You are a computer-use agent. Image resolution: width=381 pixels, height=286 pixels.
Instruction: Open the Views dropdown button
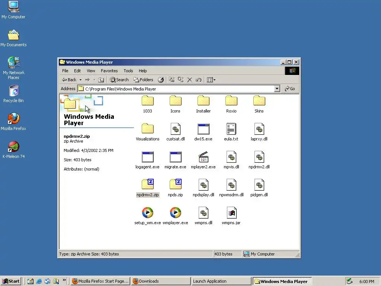coord(211,80)
